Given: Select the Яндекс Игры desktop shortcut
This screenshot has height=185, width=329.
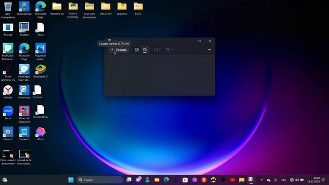Looking at the screenshot, I should (41, 112).
